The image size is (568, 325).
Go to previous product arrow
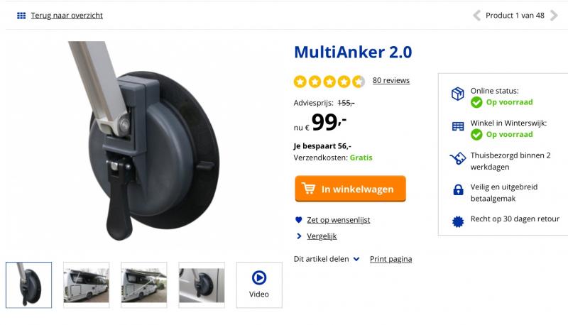pos(476,16)
